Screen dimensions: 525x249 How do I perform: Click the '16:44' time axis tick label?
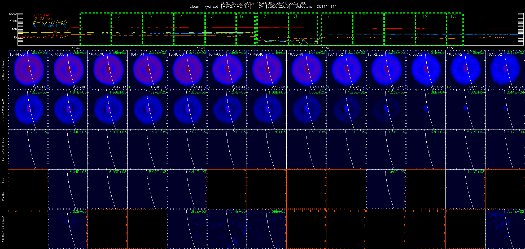click(76, 48)
